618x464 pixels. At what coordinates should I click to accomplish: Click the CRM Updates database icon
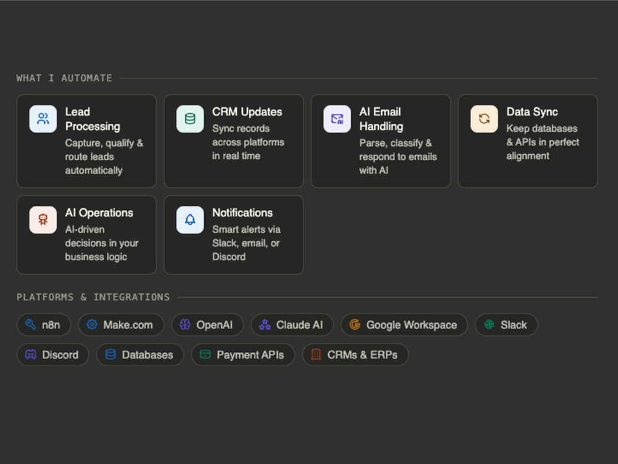tap(190, 119)
